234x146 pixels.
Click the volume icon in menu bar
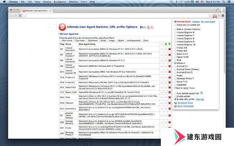tap(197, 2)
